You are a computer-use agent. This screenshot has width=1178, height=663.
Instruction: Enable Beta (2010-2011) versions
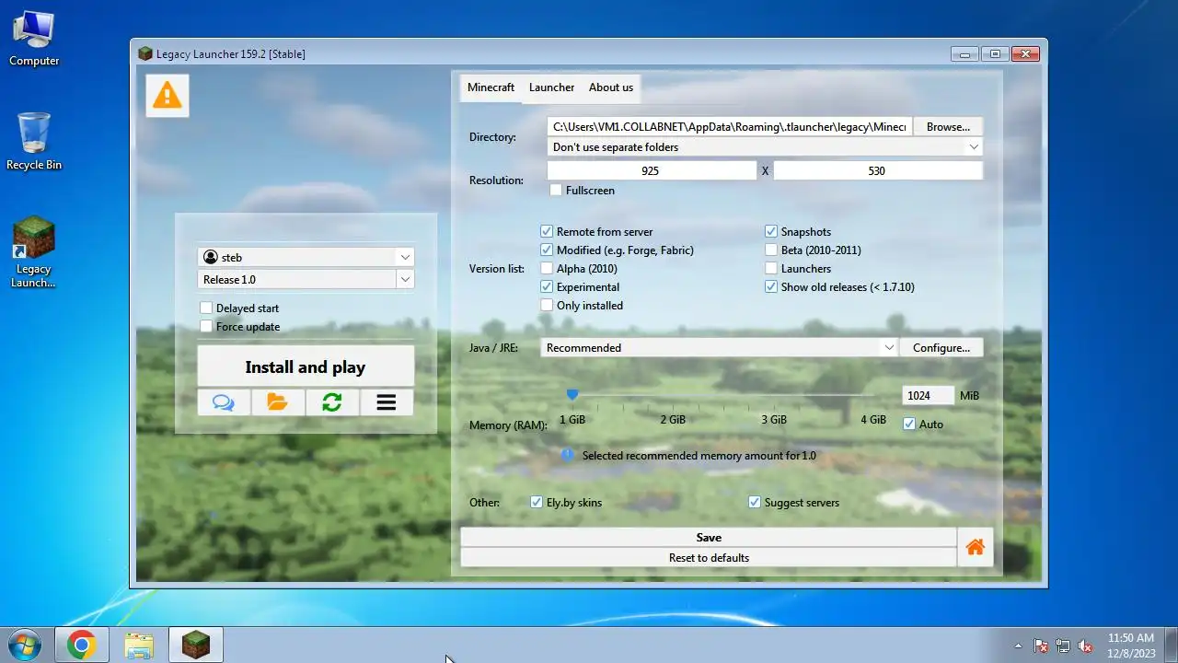click(x=771, y=250)
